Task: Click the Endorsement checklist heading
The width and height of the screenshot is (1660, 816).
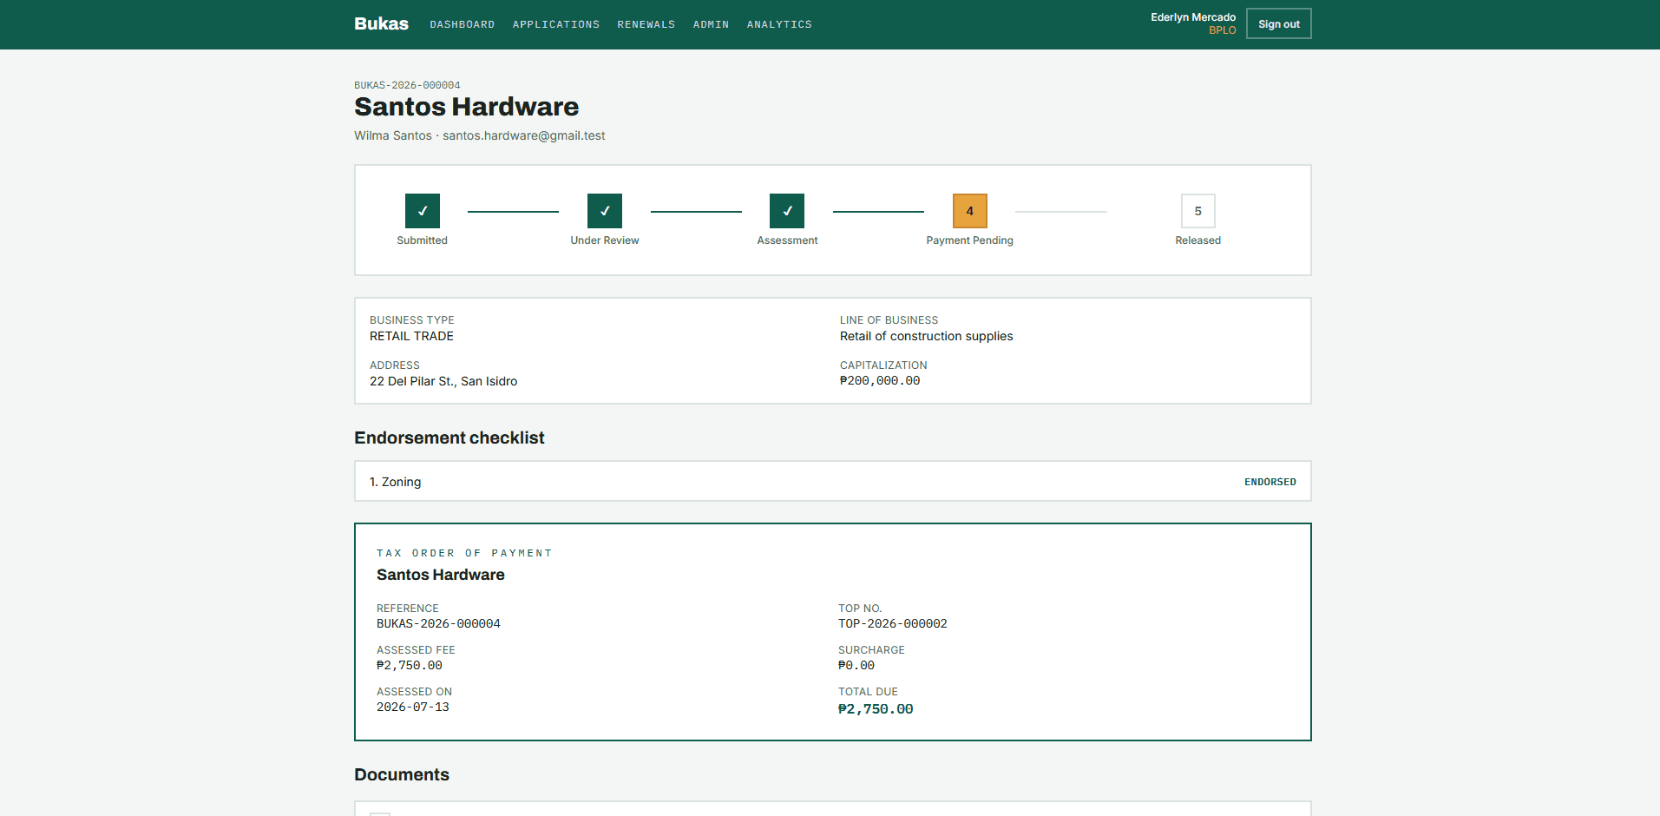Action: click(449, 438)
